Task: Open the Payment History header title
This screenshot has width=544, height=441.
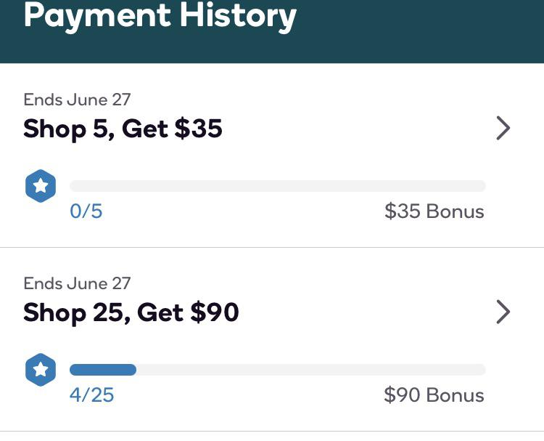Action: [x=160, y=16]
